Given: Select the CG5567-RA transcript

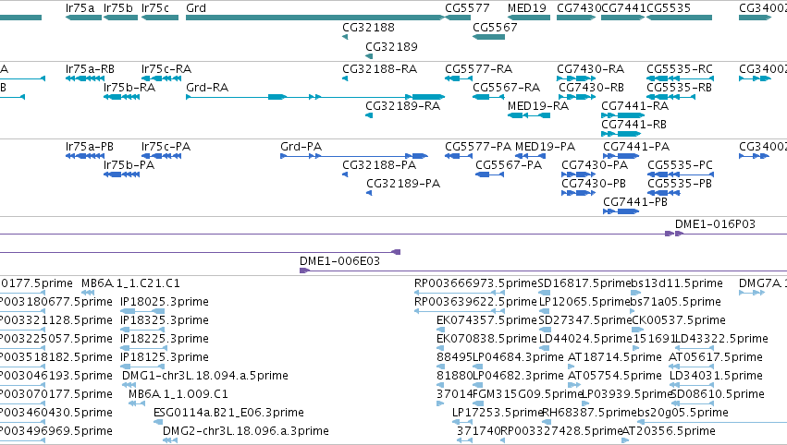Looking at the screenshot, I should pyautogui.click(x=488, y=97).
